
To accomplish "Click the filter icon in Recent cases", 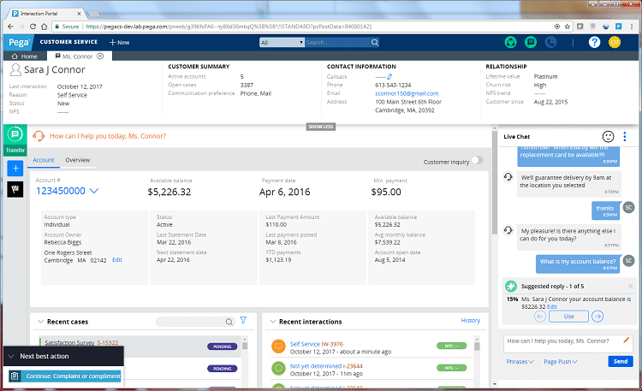I will tap(243, 321).
